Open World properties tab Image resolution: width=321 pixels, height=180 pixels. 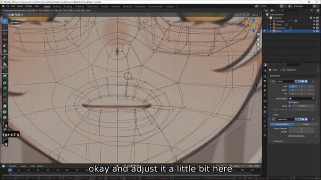coord(265,95)
